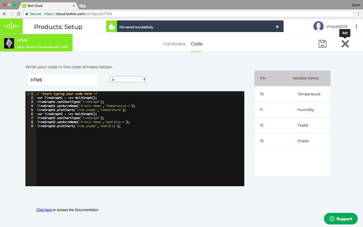363x227 pixels.
Task: Open Chrome's three-dot browser menu
Action: point(358,14)
